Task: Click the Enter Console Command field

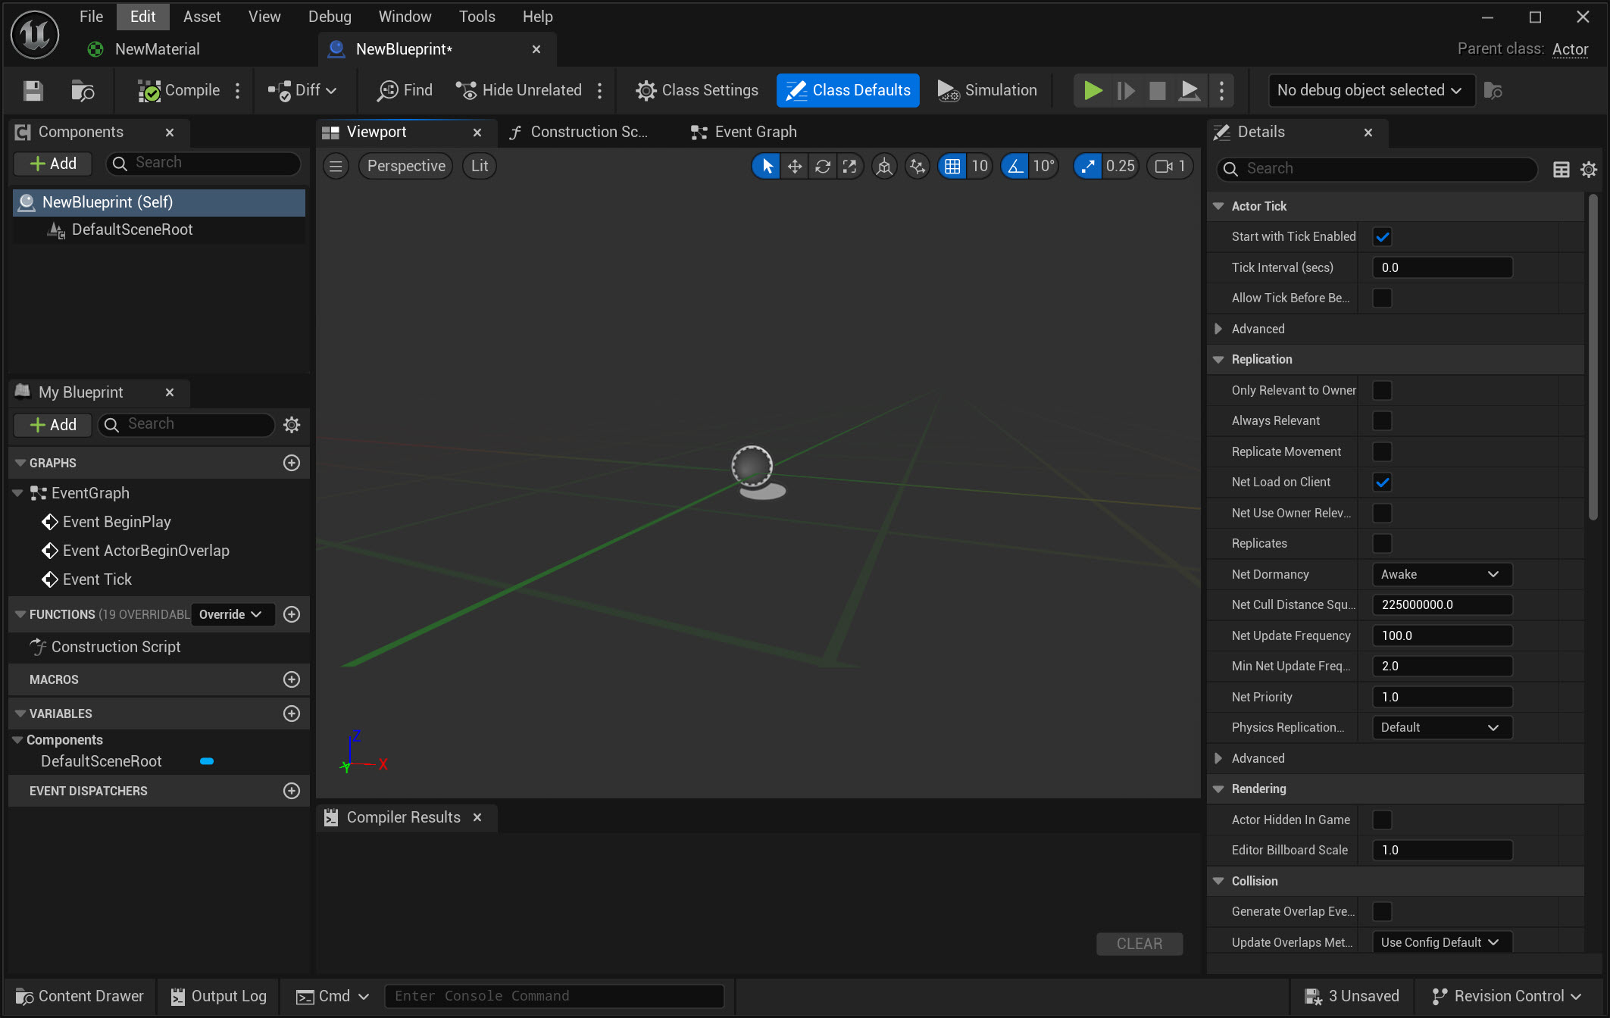Action: tap(555, 996)
